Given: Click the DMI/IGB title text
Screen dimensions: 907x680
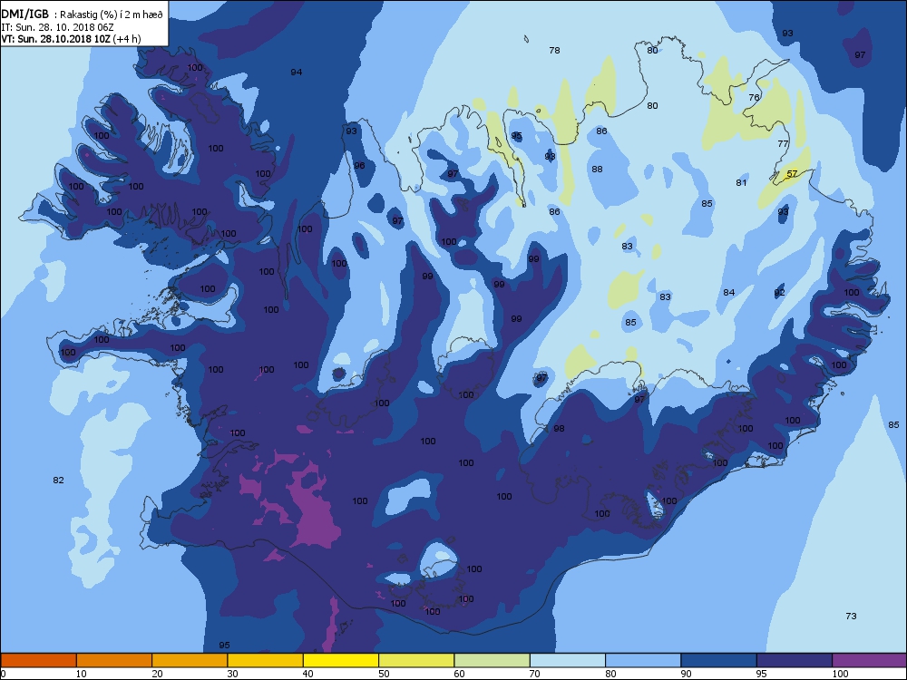Looking at the screenshot, I should [24, 15].
